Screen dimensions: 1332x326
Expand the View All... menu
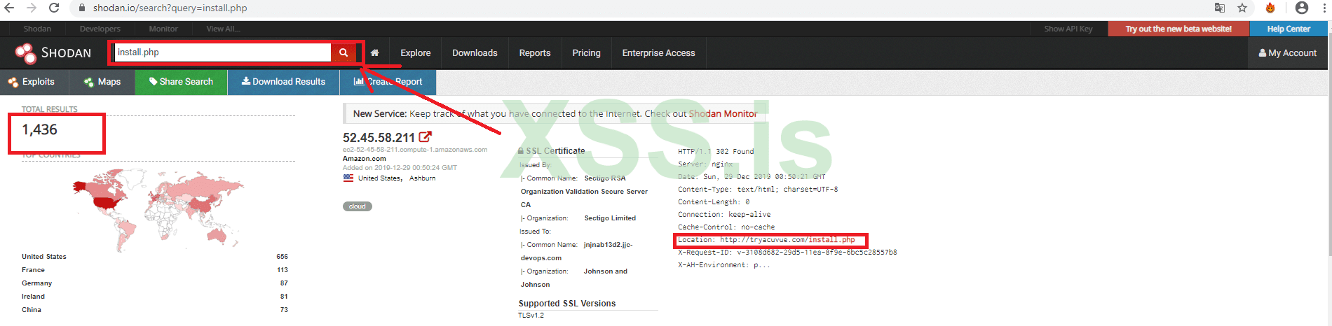click(223, 29)
